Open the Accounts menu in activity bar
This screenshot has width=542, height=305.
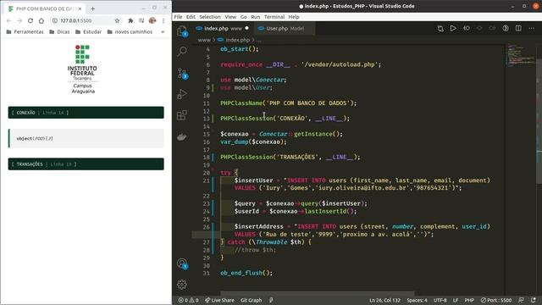click(x=182, y=263)
